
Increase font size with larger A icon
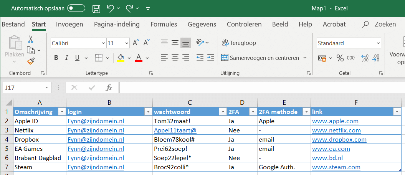[136, 43]
